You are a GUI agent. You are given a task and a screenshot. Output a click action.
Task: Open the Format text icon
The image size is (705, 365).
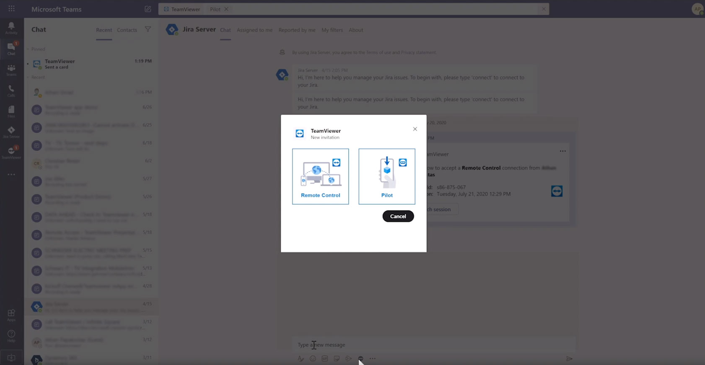[x=301, y=358]
